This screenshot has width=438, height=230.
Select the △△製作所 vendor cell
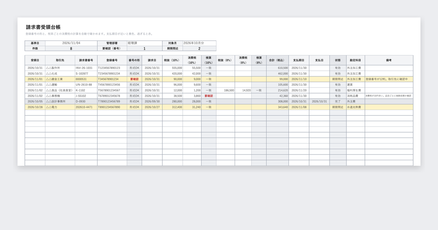(60, 68)
